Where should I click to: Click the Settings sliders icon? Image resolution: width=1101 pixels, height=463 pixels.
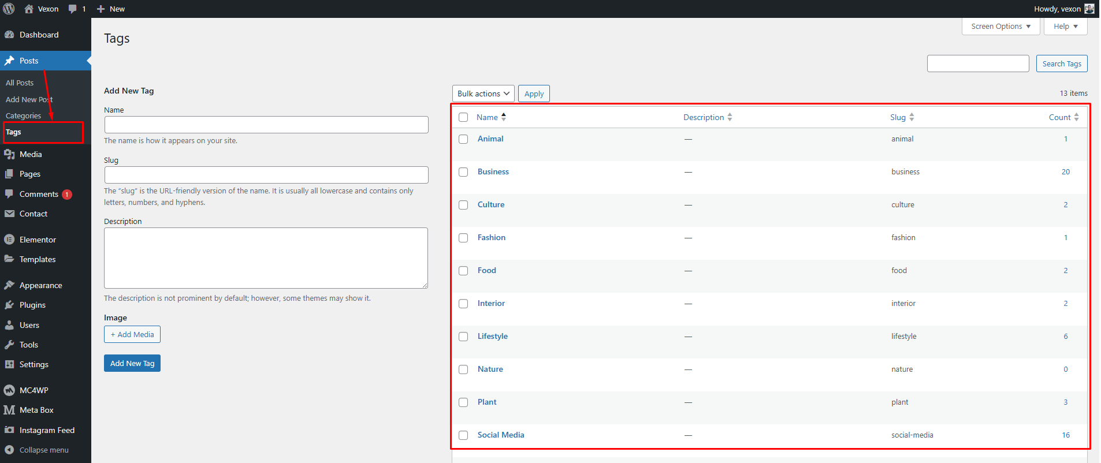[9, 364]
